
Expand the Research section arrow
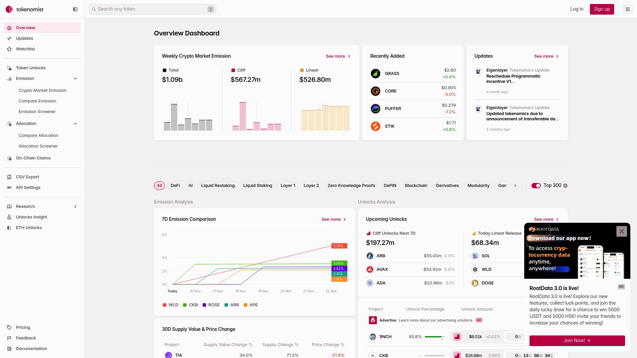pyautogui.click(x=75, y=207)
